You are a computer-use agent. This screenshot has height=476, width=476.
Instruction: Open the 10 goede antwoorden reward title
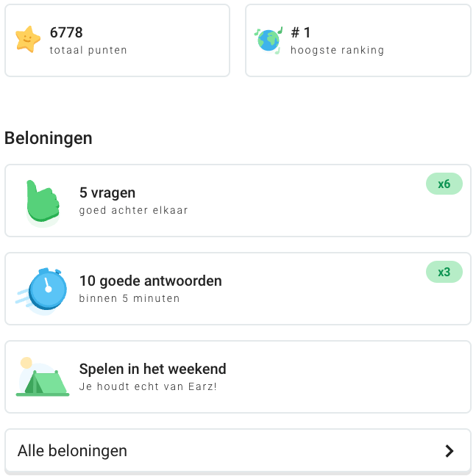click(150, 281)
